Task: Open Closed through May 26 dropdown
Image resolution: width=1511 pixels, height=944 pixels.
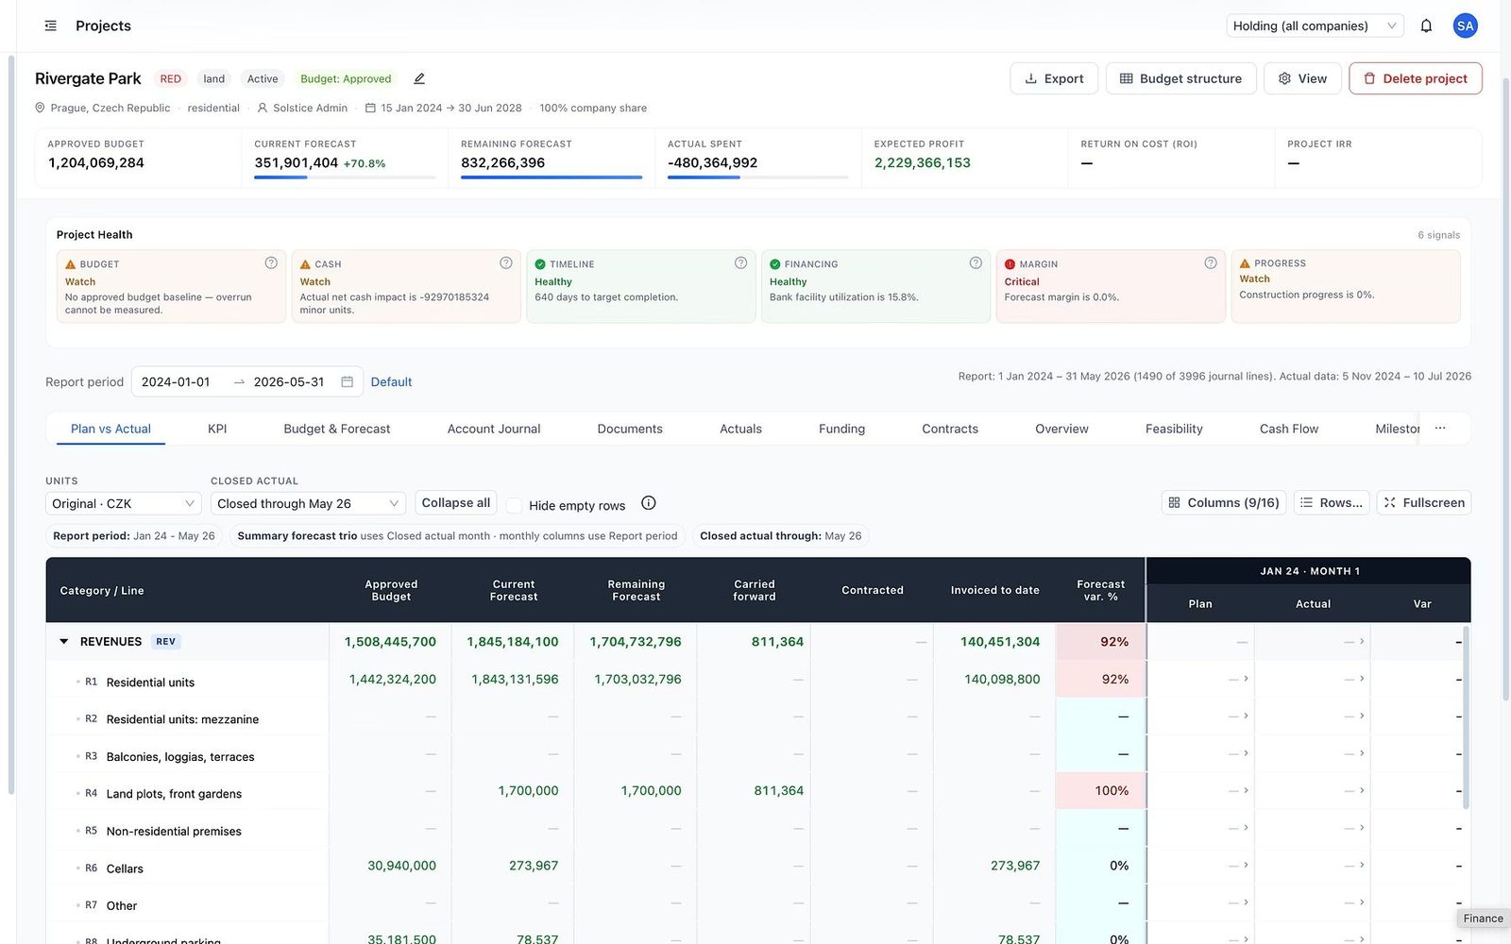Action: click(x=308, y=503)
